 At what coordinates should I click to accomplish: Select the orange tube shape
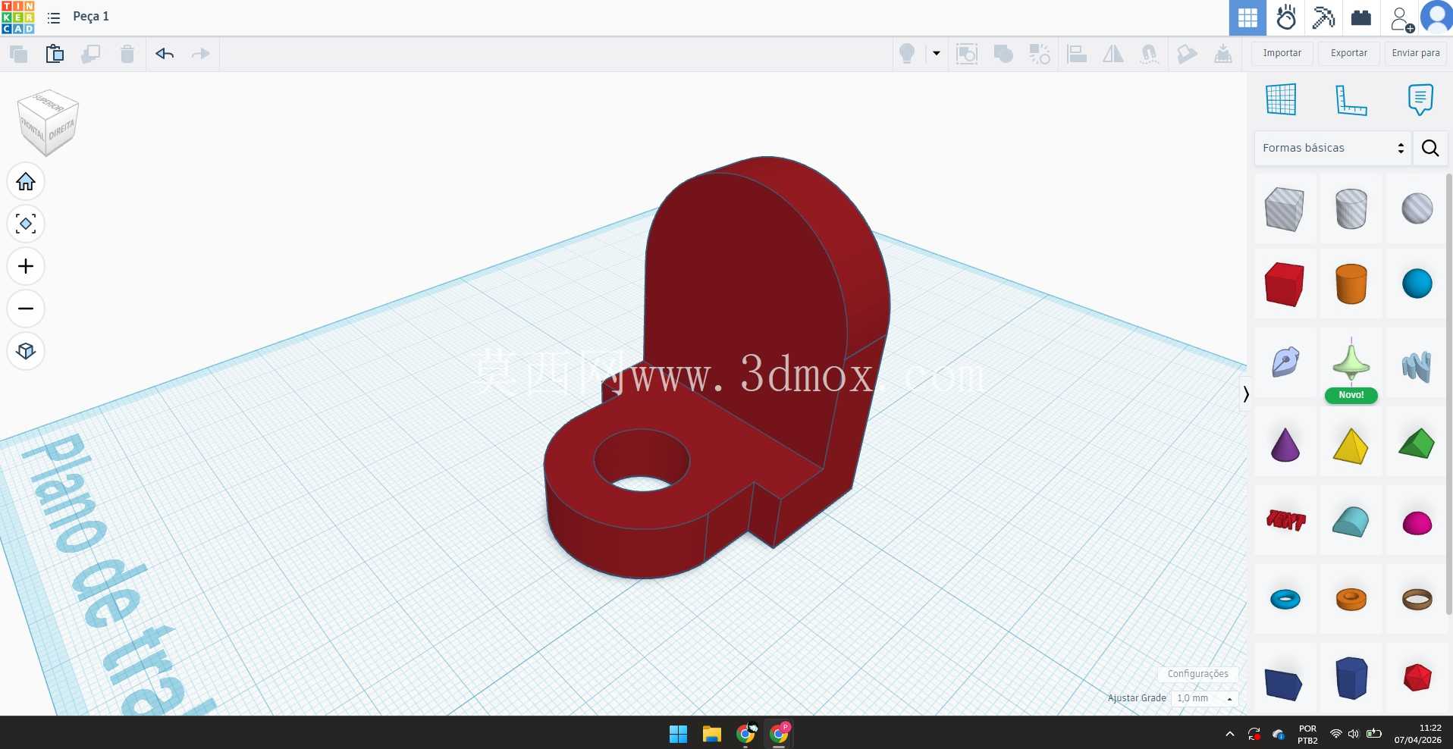(x=1351, y=600)
